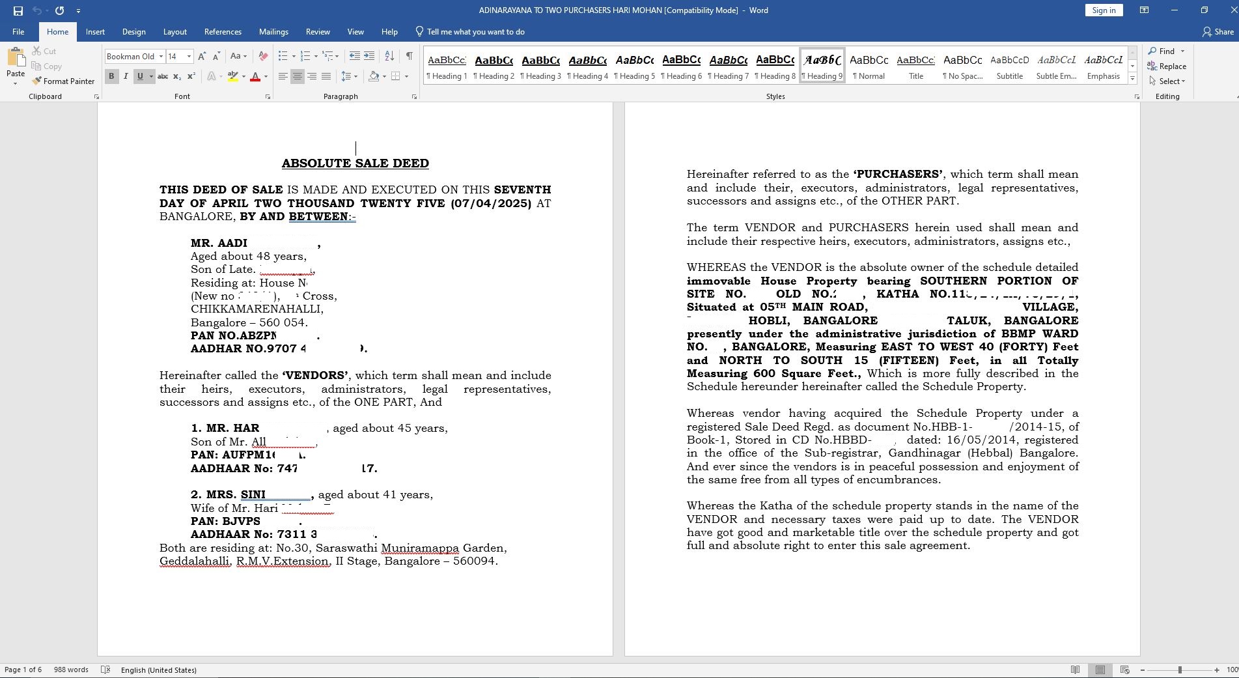The height and width of the screenshot is (678, 1239).
Task: Click the Format Painter brush icon
Action: (37, 81)
